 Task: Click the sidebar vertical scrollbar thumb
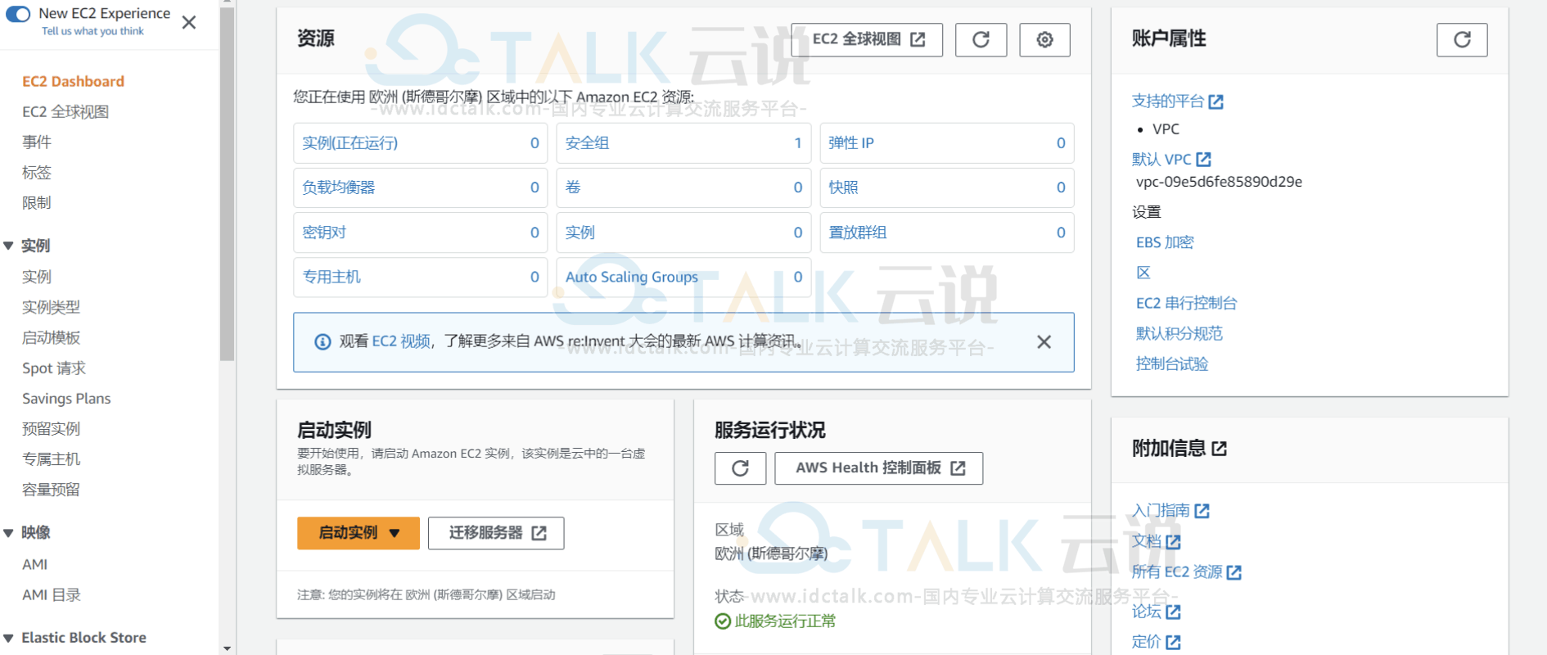pos(227,184)
